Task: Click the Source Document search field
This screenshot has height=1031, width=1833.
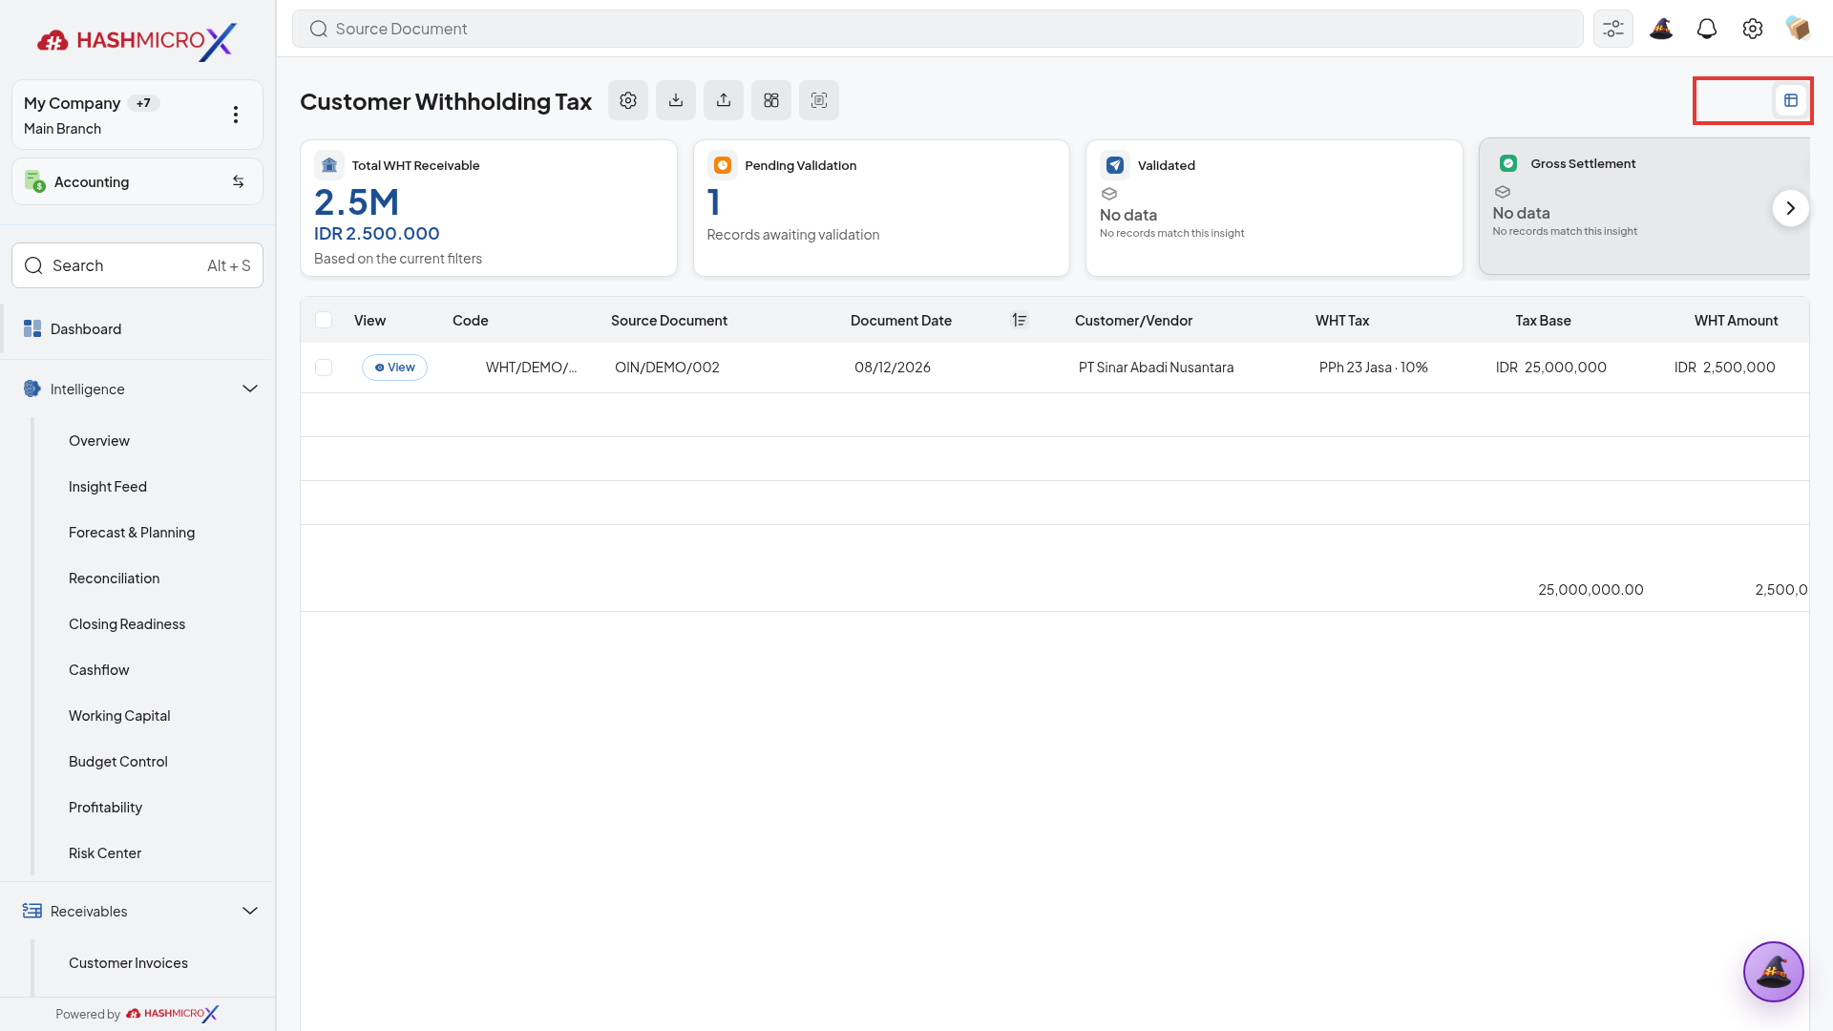Action: coord(938,29)
